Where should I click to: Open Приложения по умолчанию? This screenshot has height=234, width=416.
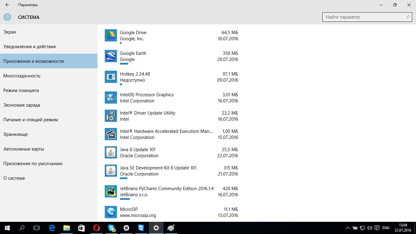coord(49,164)
